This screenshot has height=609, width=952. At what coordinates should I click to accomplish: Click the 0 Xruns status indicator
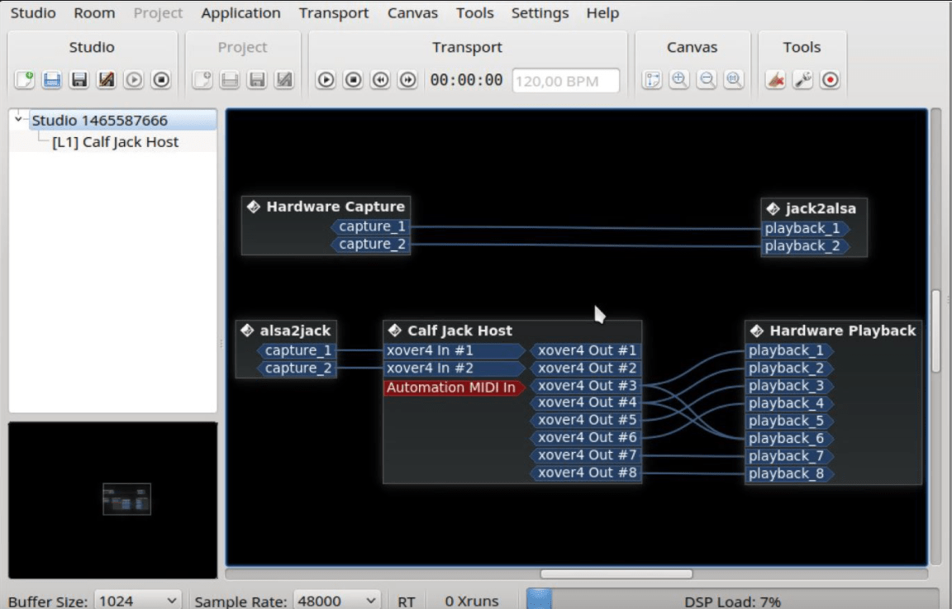(x=471, y=601)
